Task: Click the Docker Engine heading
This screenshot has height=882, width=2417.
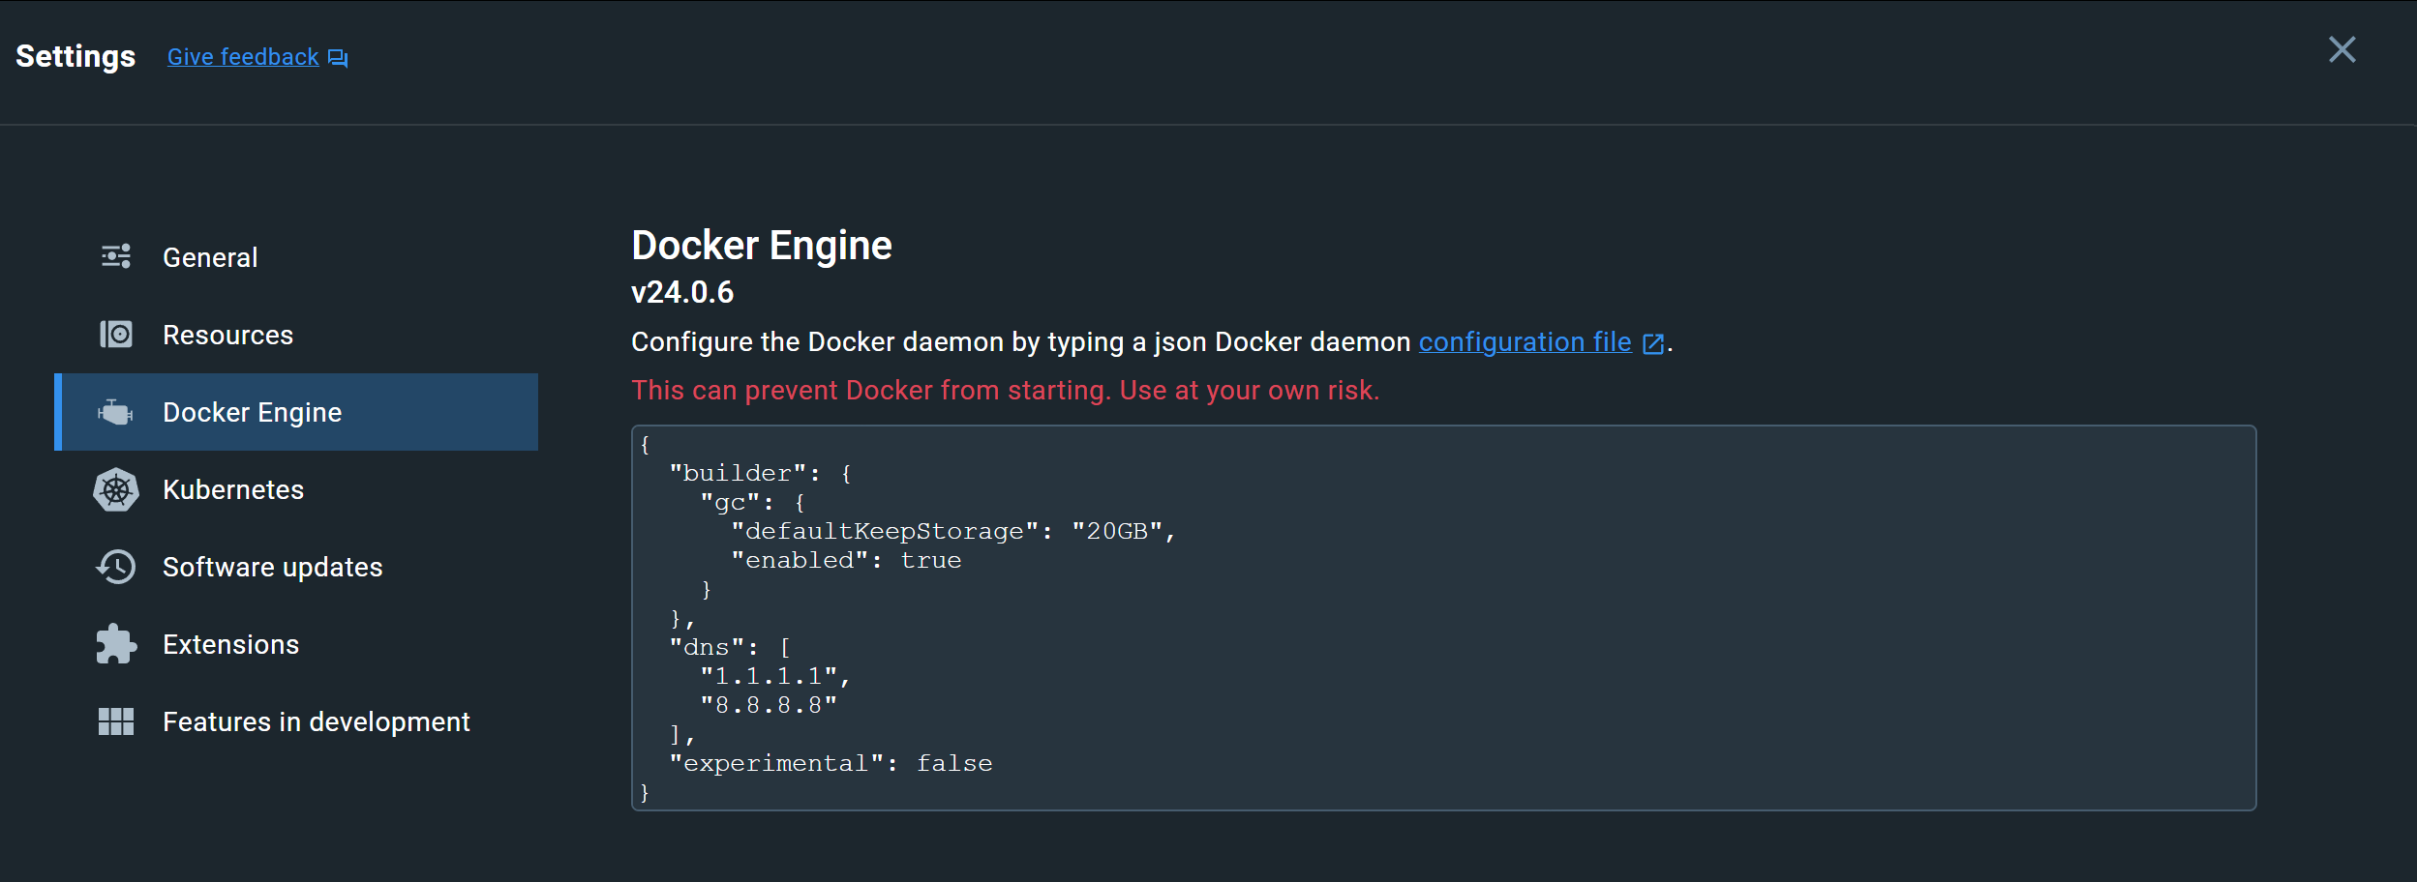Action: (x=762, y=246)
